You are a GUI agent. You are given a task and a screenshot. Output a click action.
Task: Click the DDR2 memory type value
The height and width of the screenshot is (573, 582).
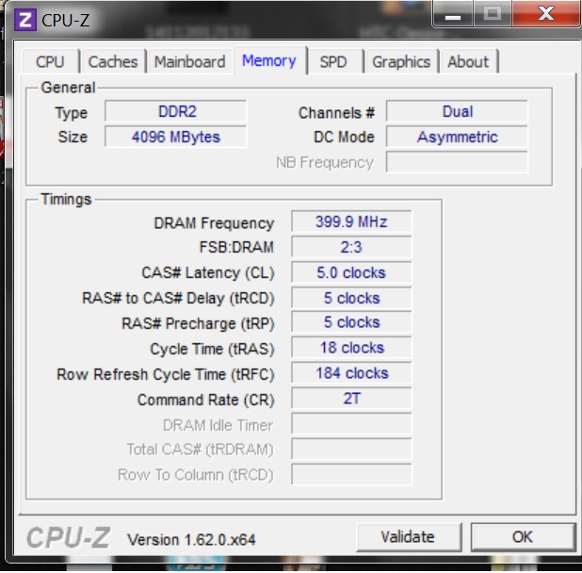pos(175,111)
